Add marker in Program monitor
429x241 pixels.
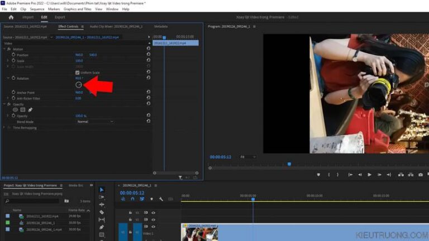point(318,175)
